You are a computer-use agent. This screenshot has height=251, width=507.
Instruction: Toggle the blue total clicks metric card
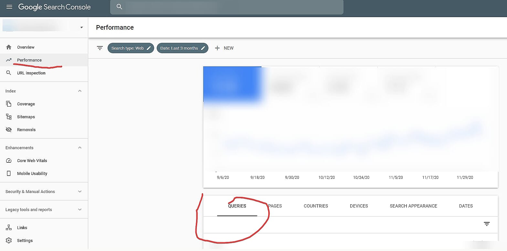(x=232, y=84)
